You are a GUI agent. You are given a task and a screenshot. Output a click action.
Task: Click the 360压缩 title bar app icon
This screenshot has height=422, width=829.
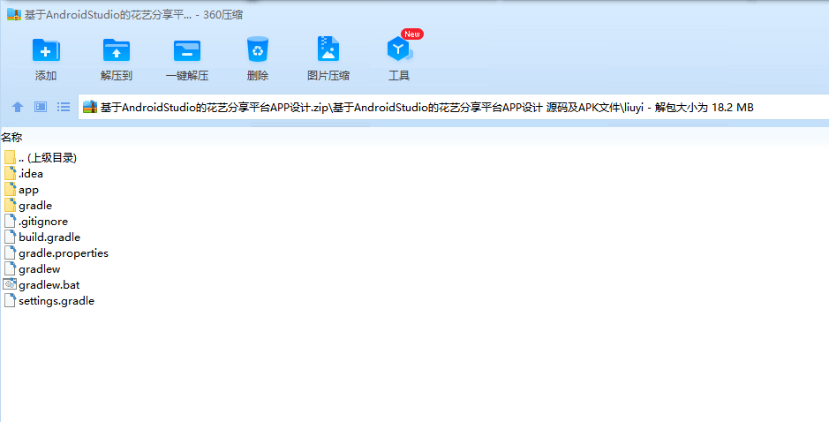click(x=14, y=14)
